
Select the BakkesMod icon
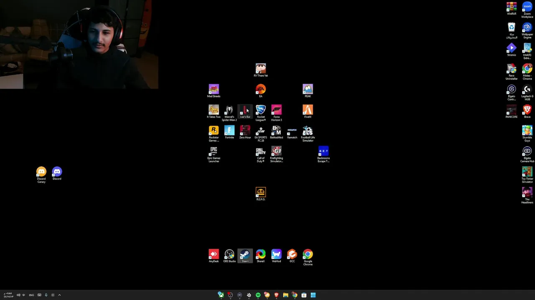tap(276, 132)
